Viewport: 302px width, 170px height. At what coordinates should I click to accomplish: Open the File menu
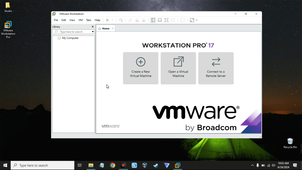(x=56, y=20)
